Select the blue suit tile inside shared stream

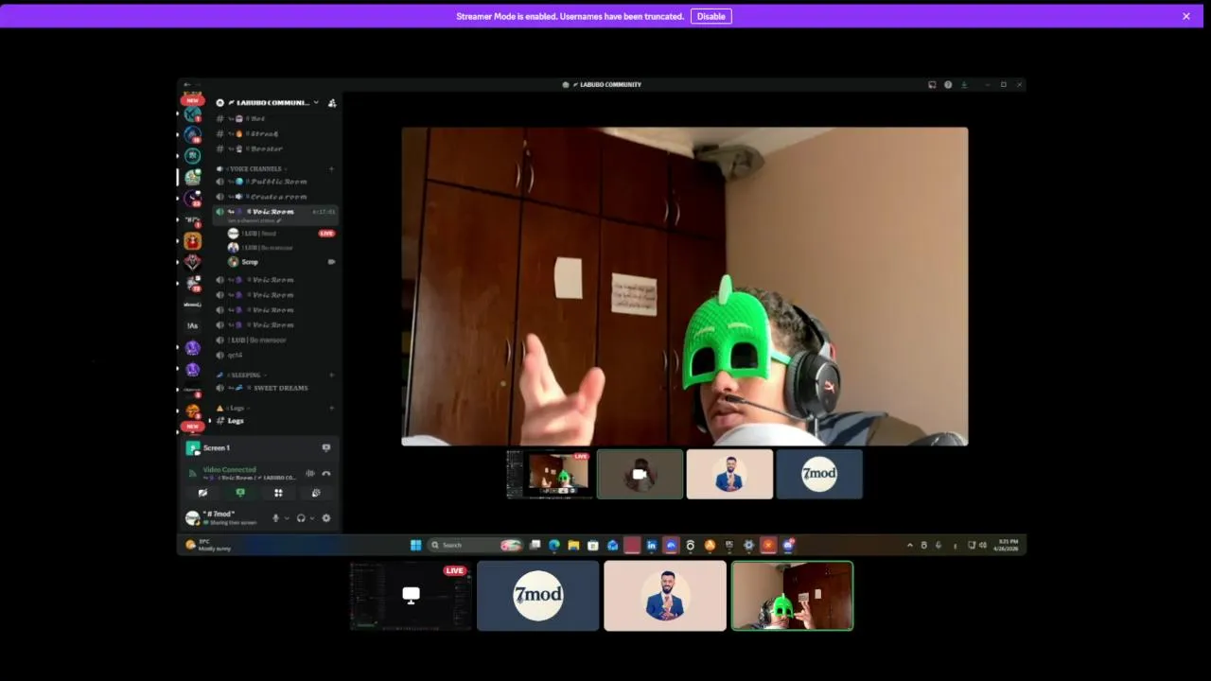pyautogui.click(x=729, y=474)
